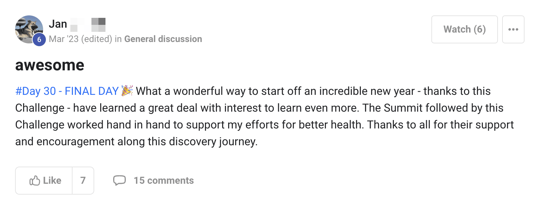
Task: Click the level 6 badge on the avatar
Action: pos(39,40)
